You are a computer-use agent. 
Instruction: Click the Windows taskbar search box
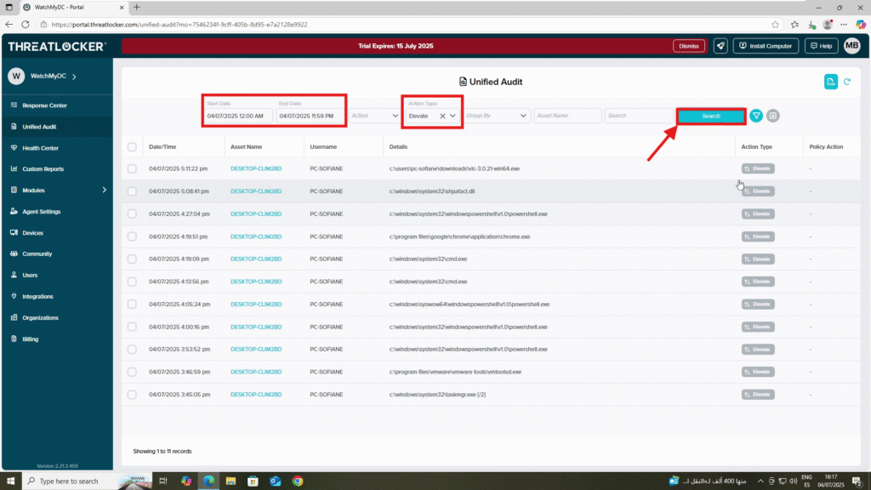pos(88,481)
